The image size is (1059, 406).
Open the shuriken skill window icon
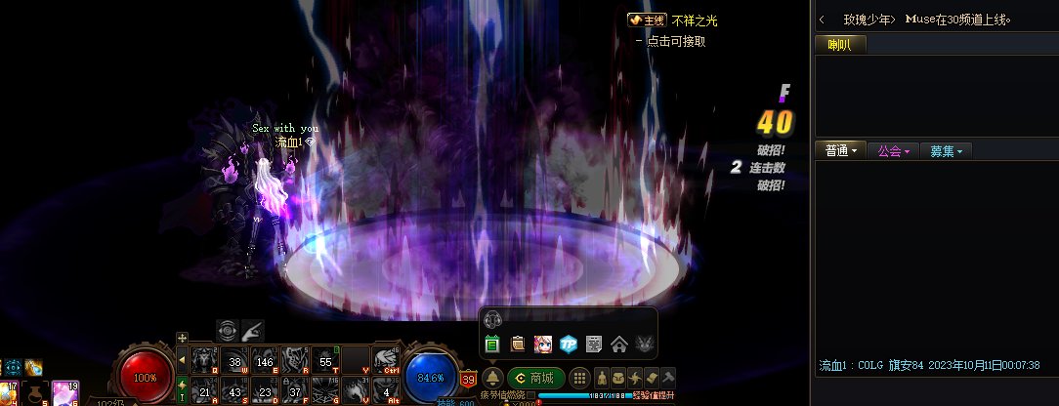[x=635, y=378]
